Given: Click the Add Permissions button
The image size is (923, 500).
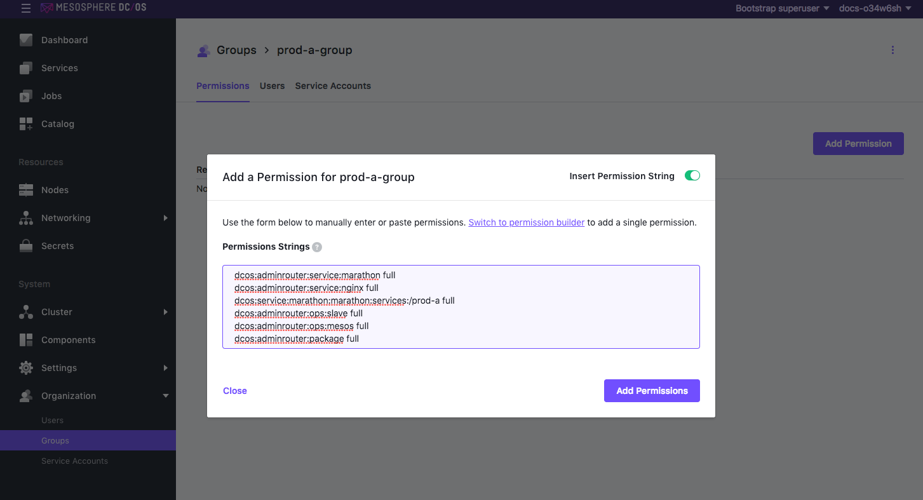Looking at the screenshot, I should tap(652, 391).
